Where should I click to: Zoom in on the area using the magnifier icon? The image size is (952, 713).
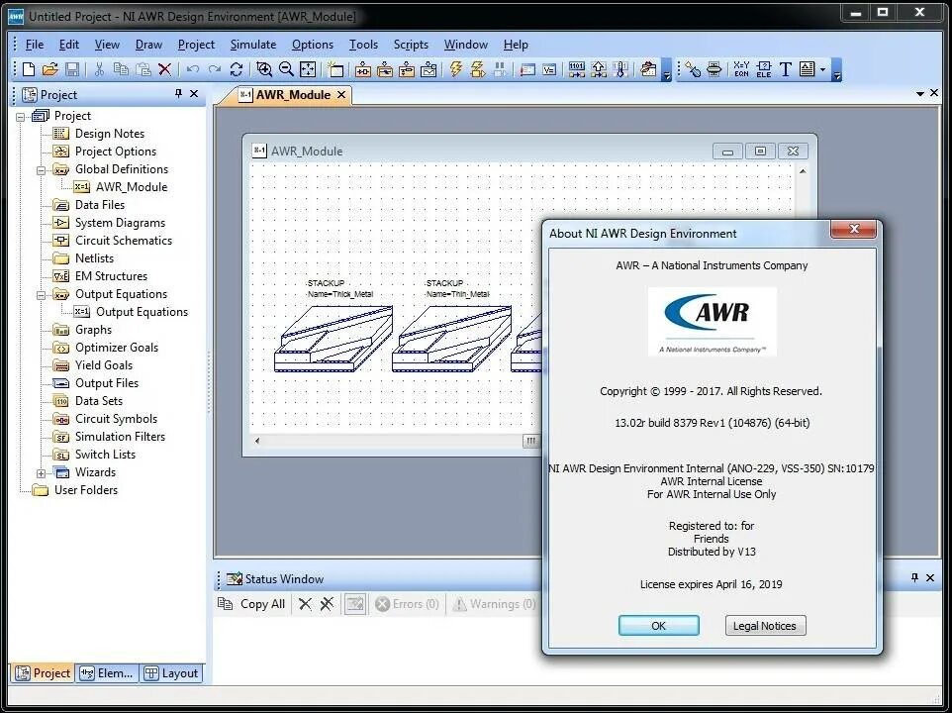[x=264, y=69]
